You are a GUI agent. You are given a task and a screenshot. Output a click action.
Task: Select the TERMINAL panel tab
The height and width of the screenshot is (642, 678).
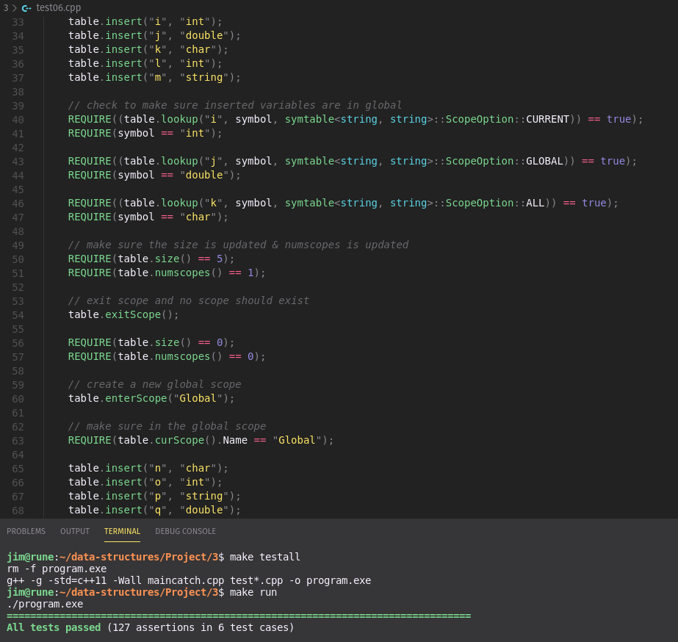coord(122,531)
